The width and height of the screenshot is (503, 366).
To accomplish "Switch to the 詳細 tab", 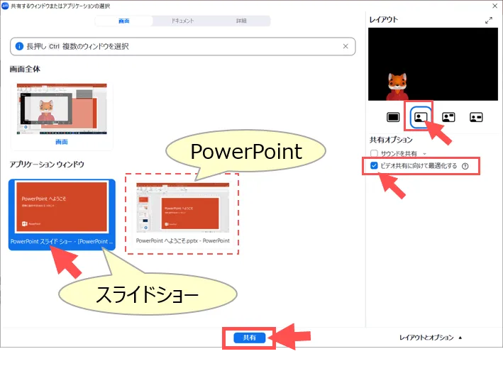I will click(x=241, y=21).
